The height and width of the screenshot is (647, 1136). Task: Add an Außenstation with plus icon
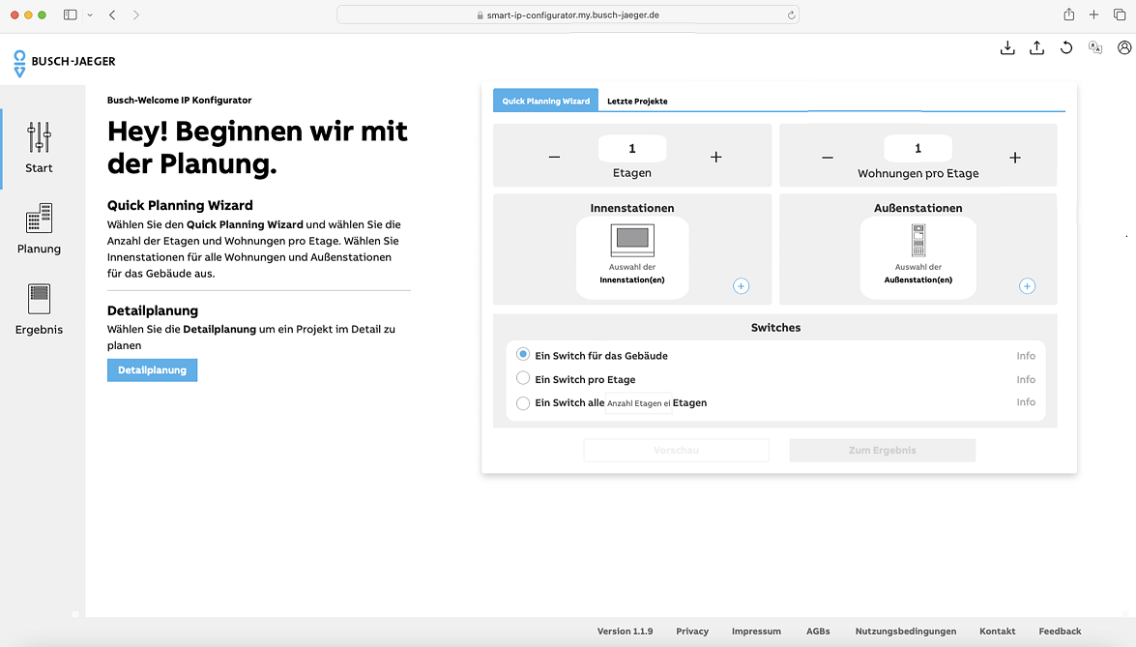click(1027, 286)
